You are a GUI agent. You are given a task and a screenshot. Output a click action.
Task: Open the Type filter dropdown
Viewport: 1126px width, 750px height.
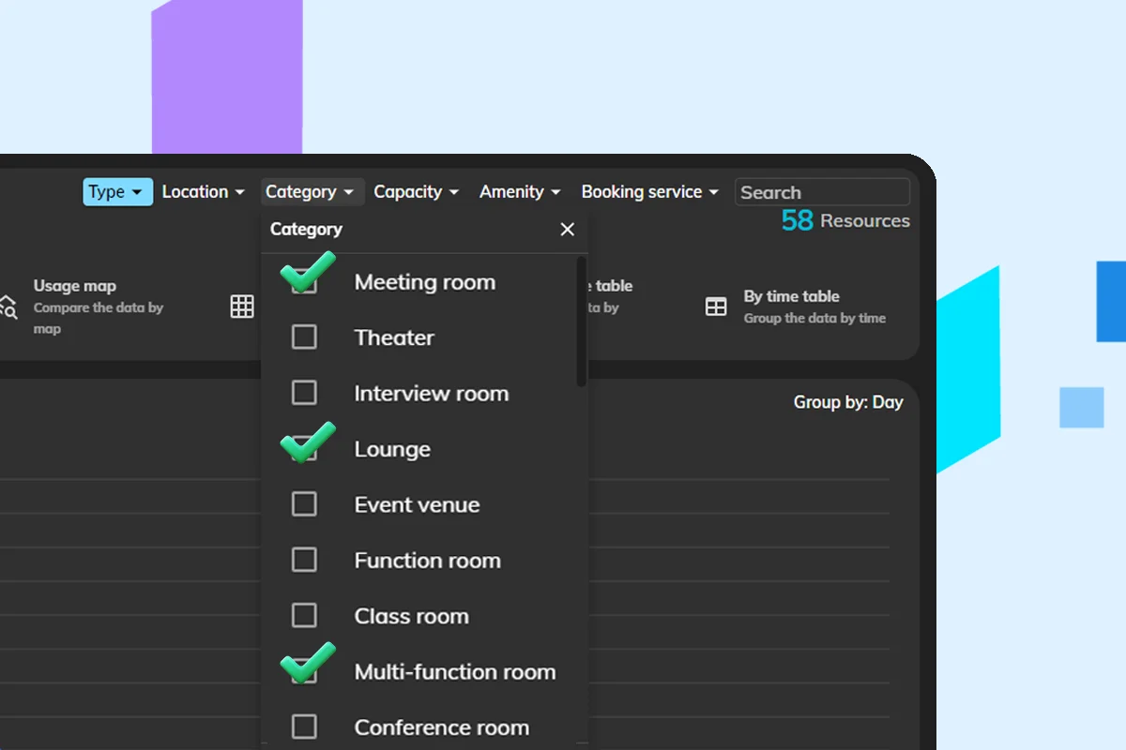pos(117,191)
